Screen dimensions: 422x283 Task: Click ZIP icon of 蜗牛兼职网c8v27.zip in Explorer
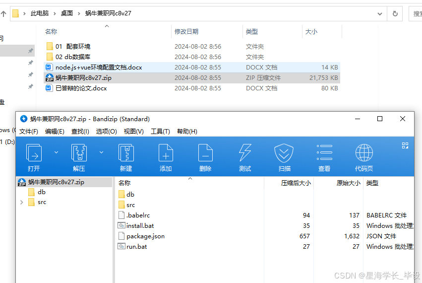49,78
